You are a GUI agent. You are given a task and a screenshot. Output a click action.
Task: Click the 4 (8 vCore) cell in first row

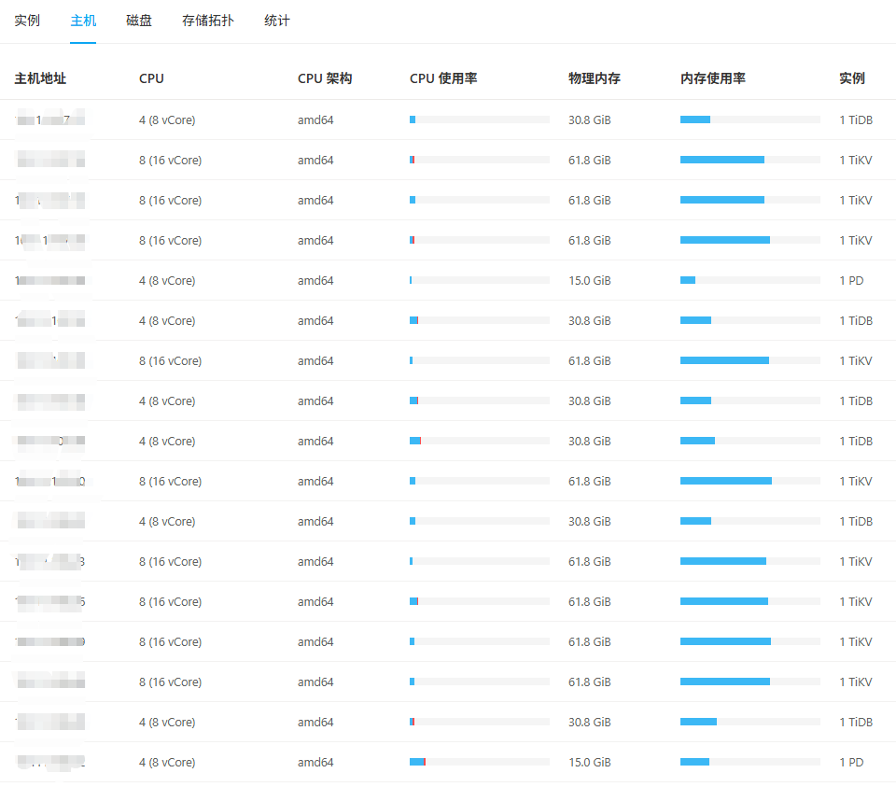(x=167, y=119)
